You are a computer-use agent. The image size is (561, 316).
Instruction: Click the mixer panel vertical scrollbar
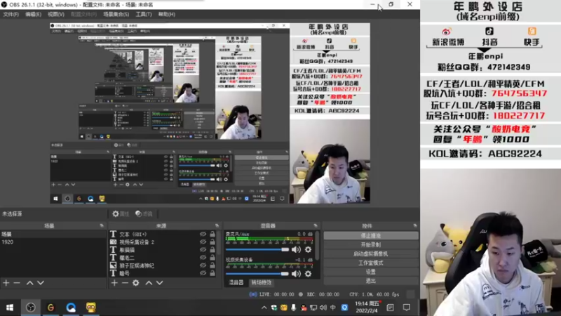tap(317, 245)
